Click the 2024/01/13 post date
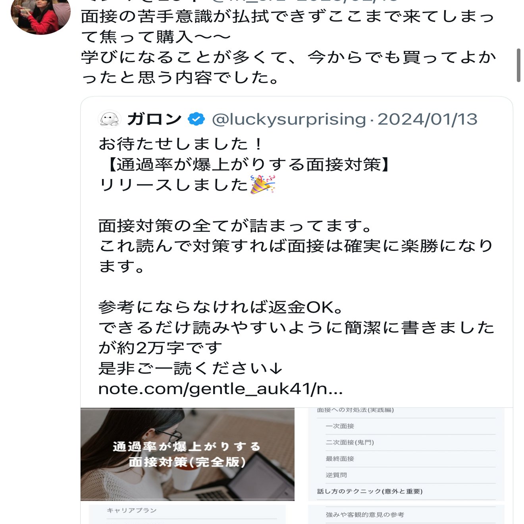The image size is (524, 524). tap(427, 119)
